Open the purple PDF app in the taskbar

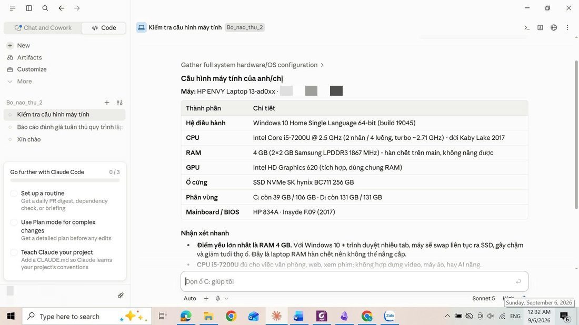coord(322,316)
